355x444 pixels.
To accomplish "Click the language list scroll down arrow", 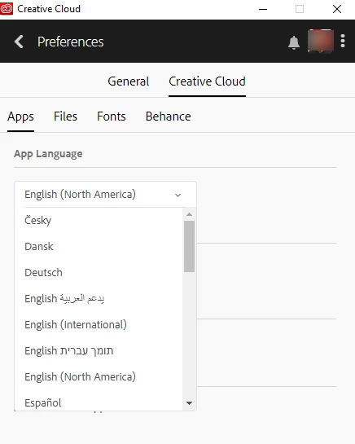I will click(x=190, y=403).
